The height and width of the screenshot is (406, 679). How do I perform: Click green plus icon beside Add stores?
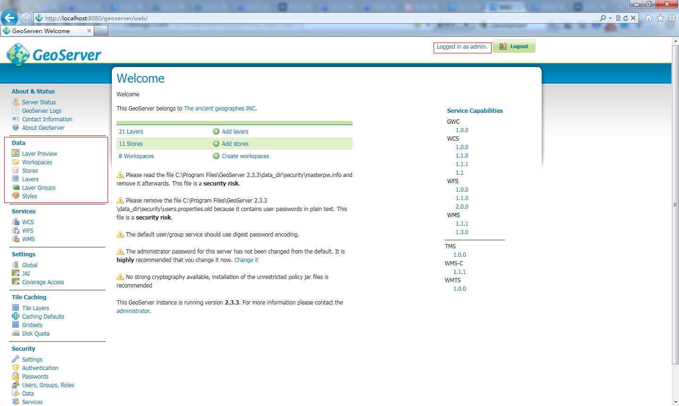[x=216, y=144]
